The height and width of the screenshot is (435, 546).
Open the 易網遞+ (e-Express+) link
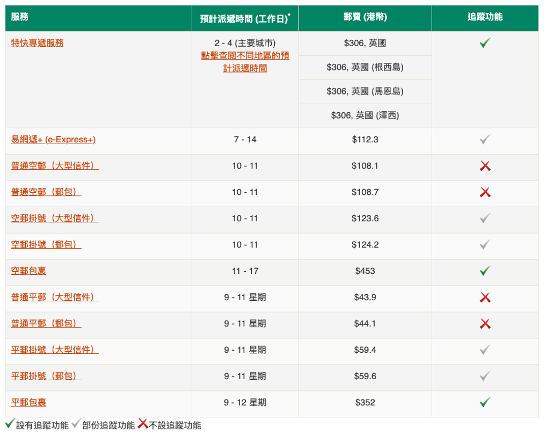point(53,140)
